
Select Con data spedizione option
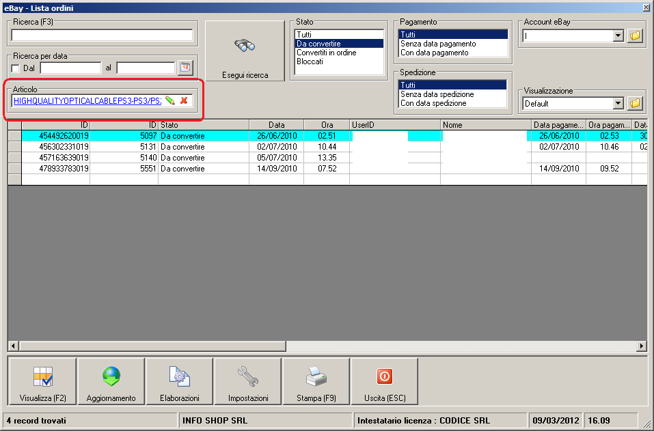click(x=452, y=103)
